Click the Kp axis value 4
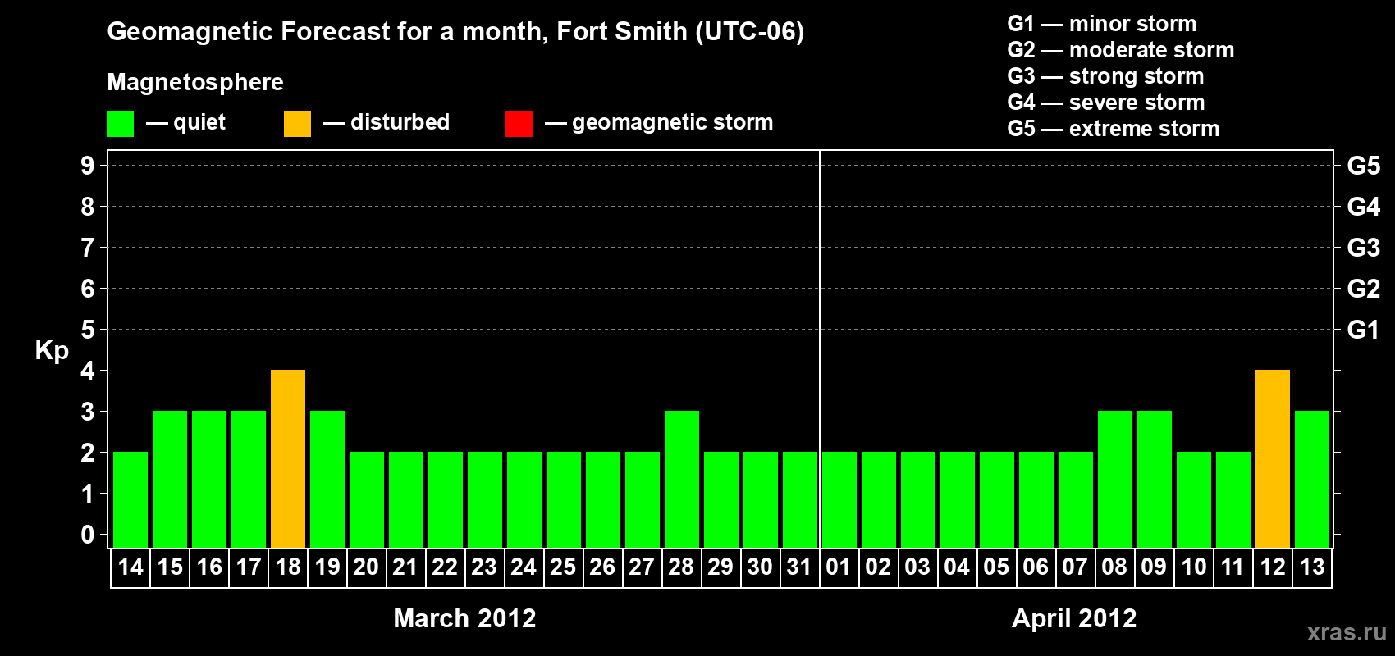This screenshot has width=1395, height=656. pyautogui.click(x=88, y=371)
